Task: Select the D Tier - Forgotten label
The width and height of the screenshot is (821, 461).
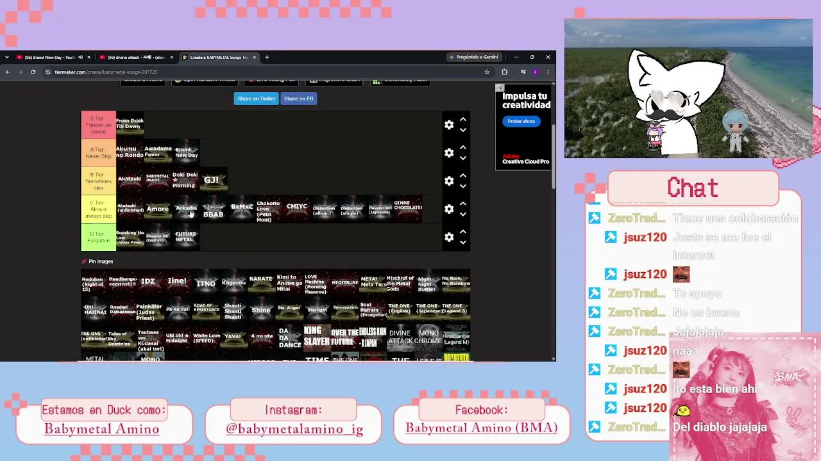Action: coord(98,238)
